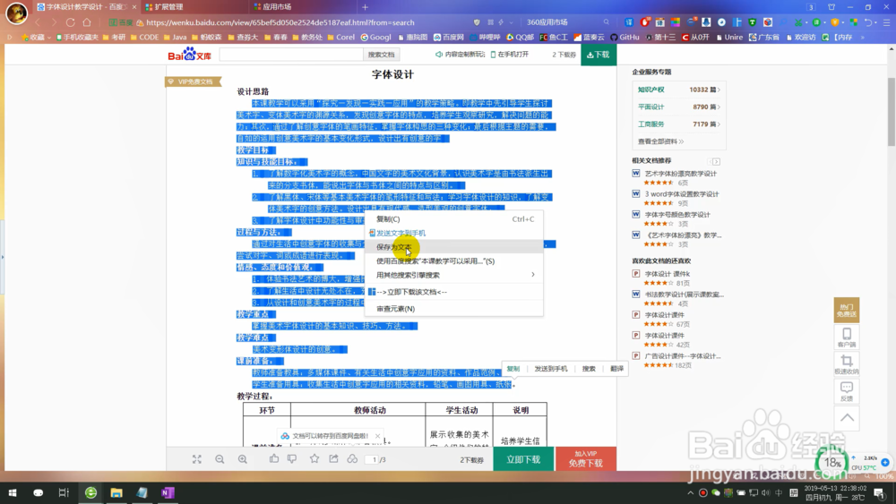Viewport: 896px width, 504px height.
Task: Click the share icon in document toolbar
Action: coord(333,458)
